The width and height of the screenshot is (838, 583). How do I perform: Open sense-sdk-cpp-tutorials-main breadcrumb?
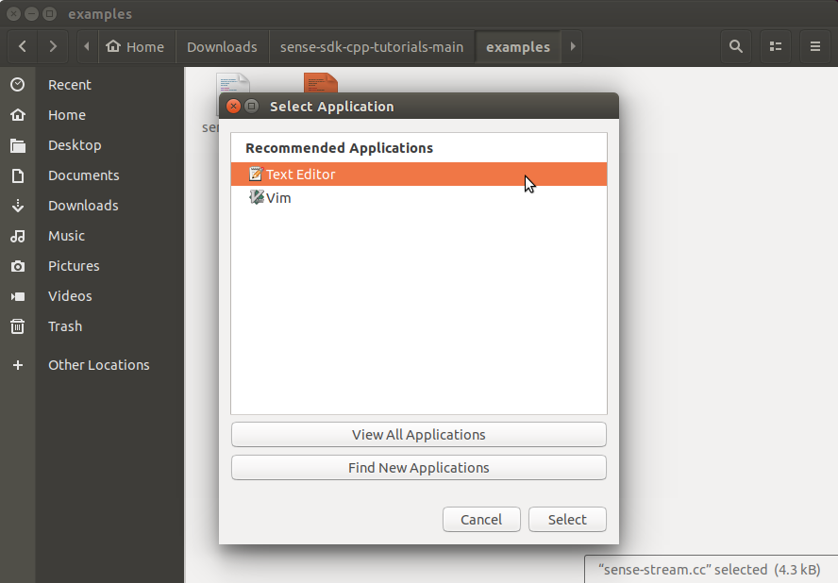[372, 46]
